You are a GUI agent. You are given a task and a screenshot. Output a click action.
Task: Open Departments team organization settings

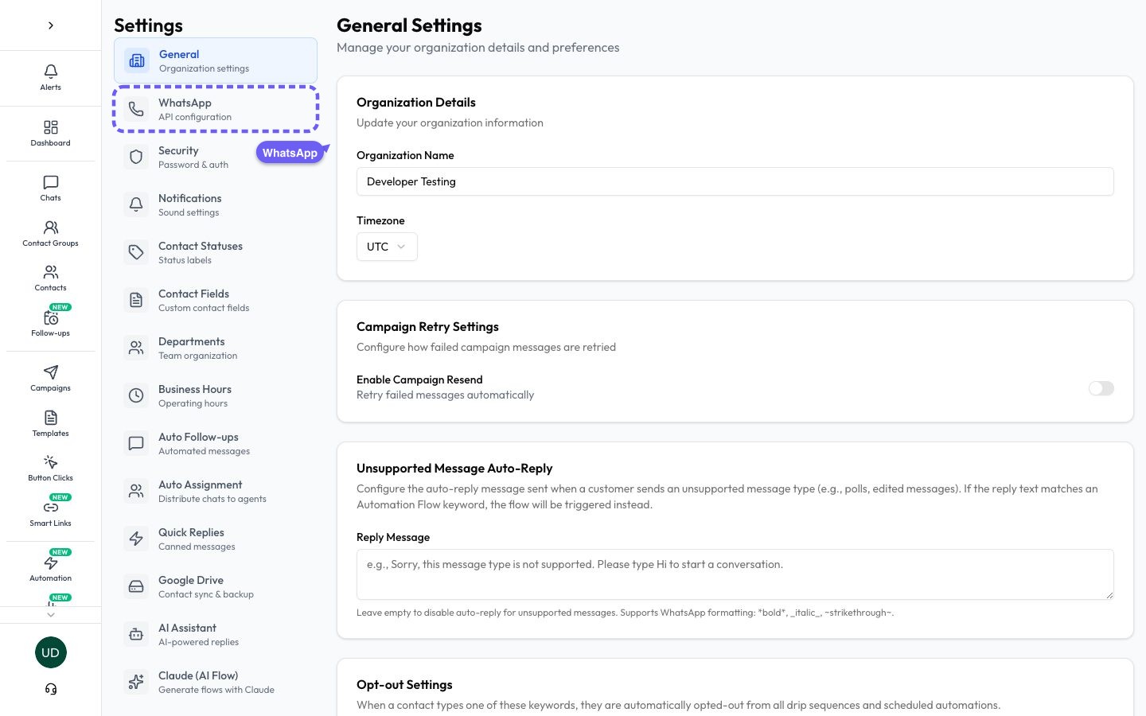point(216,348)
